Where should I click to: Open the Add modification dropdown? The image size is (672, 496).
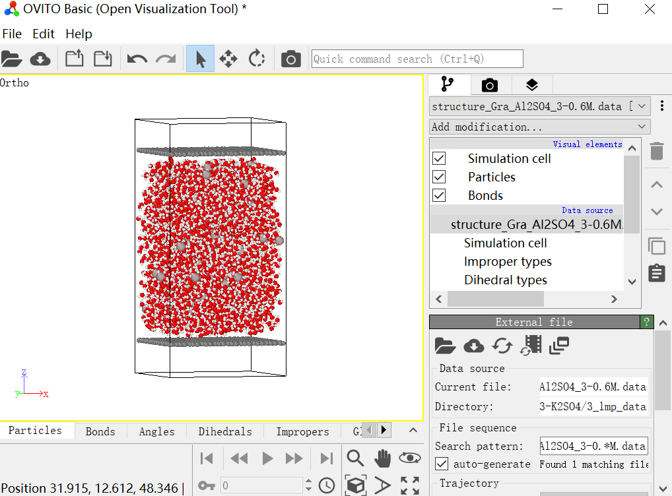[x=540, y=127]
